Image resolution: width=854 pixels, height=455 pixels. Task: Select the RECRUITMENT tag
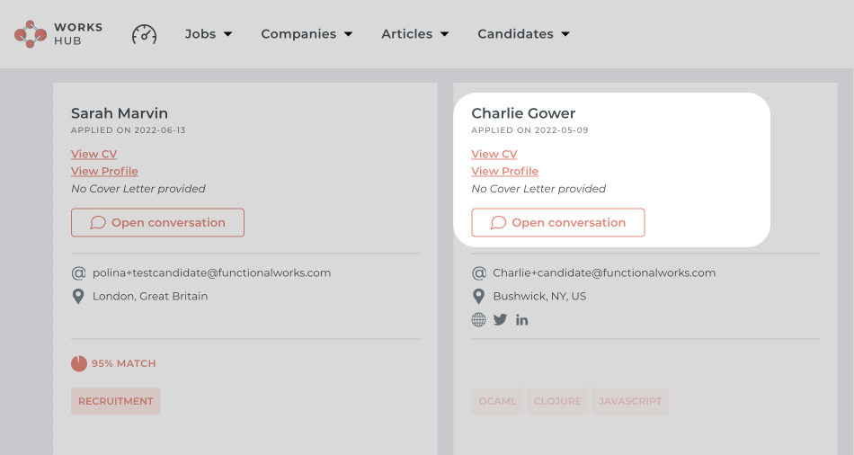[115, 401]
